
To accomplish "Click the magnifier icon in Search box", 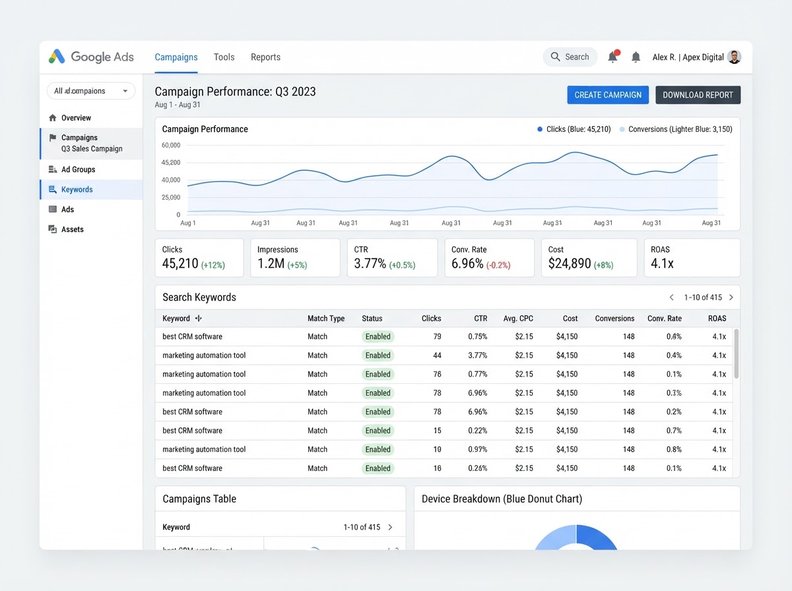I will [555, 57].
